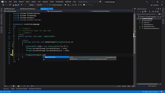This screenshot has width=165, height=93.
Task: Expand the MainWindow.xaml tree node
Action: click(x=140, y=26)
